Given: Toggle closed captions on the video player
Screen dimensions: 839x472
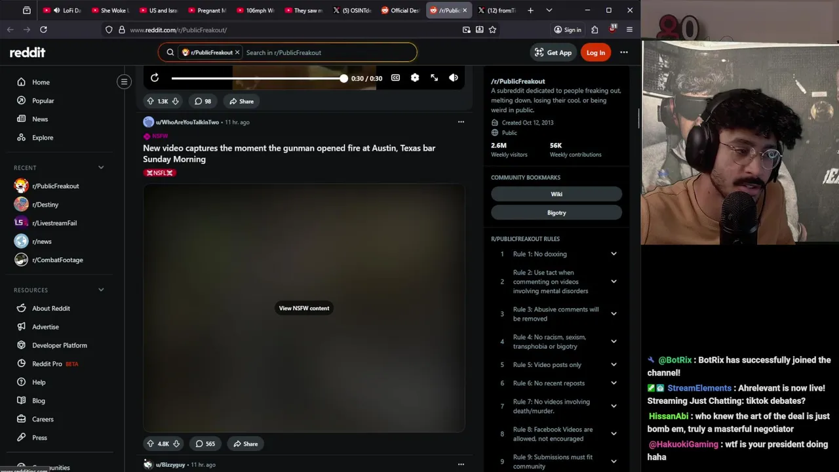Looking at the screenshot, I should click(x=395, y=78).
